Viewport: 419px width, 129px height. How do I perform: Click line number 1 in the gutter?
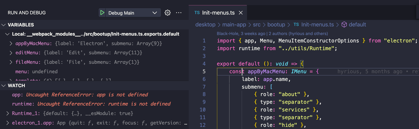[204, 41]
